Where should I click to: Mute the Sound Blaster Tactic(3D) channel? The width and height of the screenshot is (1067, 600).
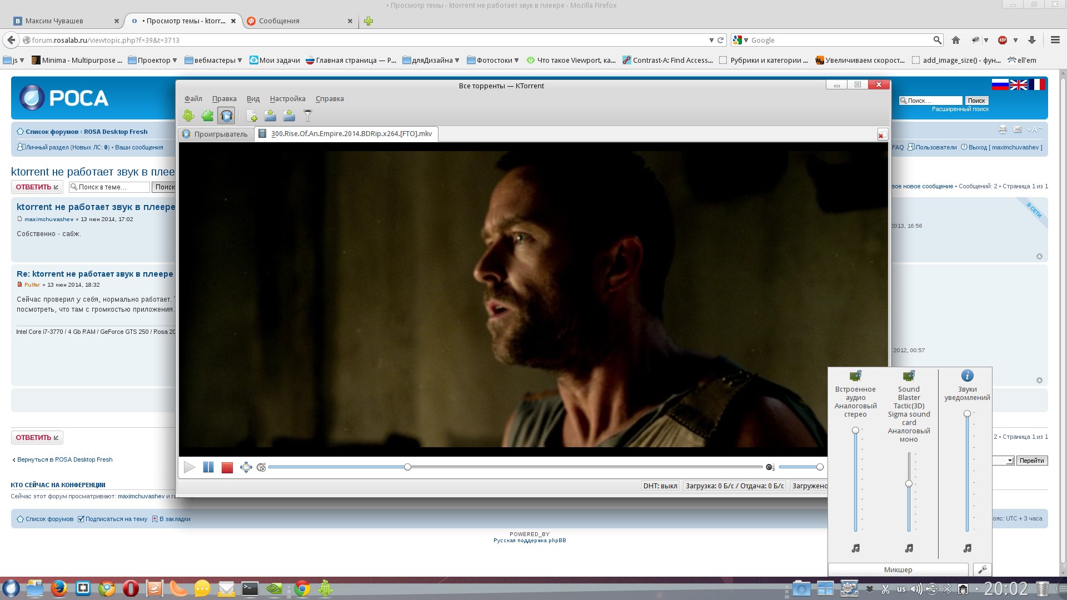click(x=909, y=548)
